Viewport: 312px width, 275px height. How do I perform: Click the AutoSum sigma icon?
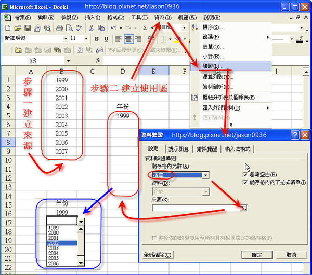145,28
